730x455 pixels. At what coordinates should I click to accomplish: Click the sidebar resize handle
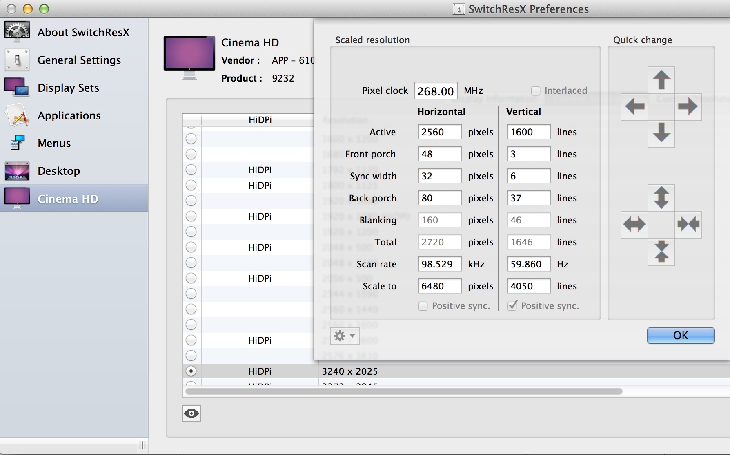142,445
